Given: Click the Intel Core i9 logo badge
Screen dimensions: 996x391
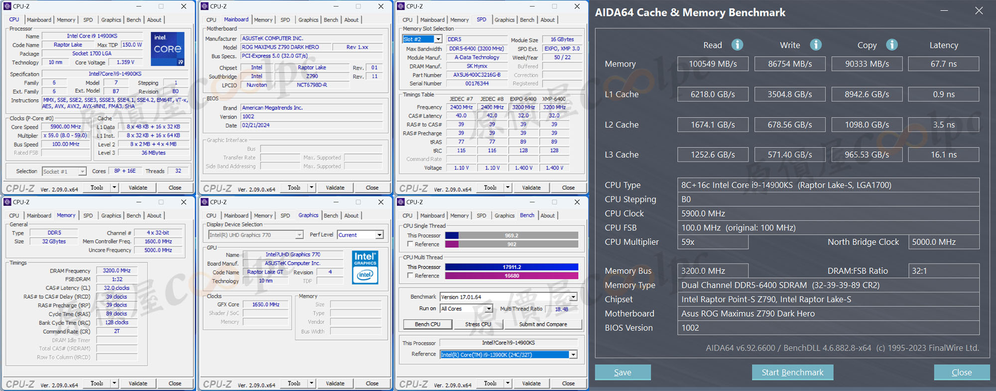Looking at the screenshot, I should coord(168,49).
